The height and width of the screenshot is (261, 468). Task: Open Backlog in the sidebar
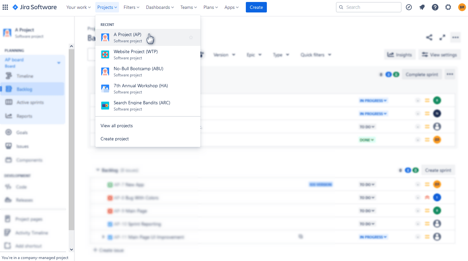coord(33,89)
